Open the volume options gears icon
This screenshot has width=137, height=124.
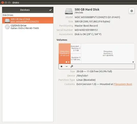[72, 66]
